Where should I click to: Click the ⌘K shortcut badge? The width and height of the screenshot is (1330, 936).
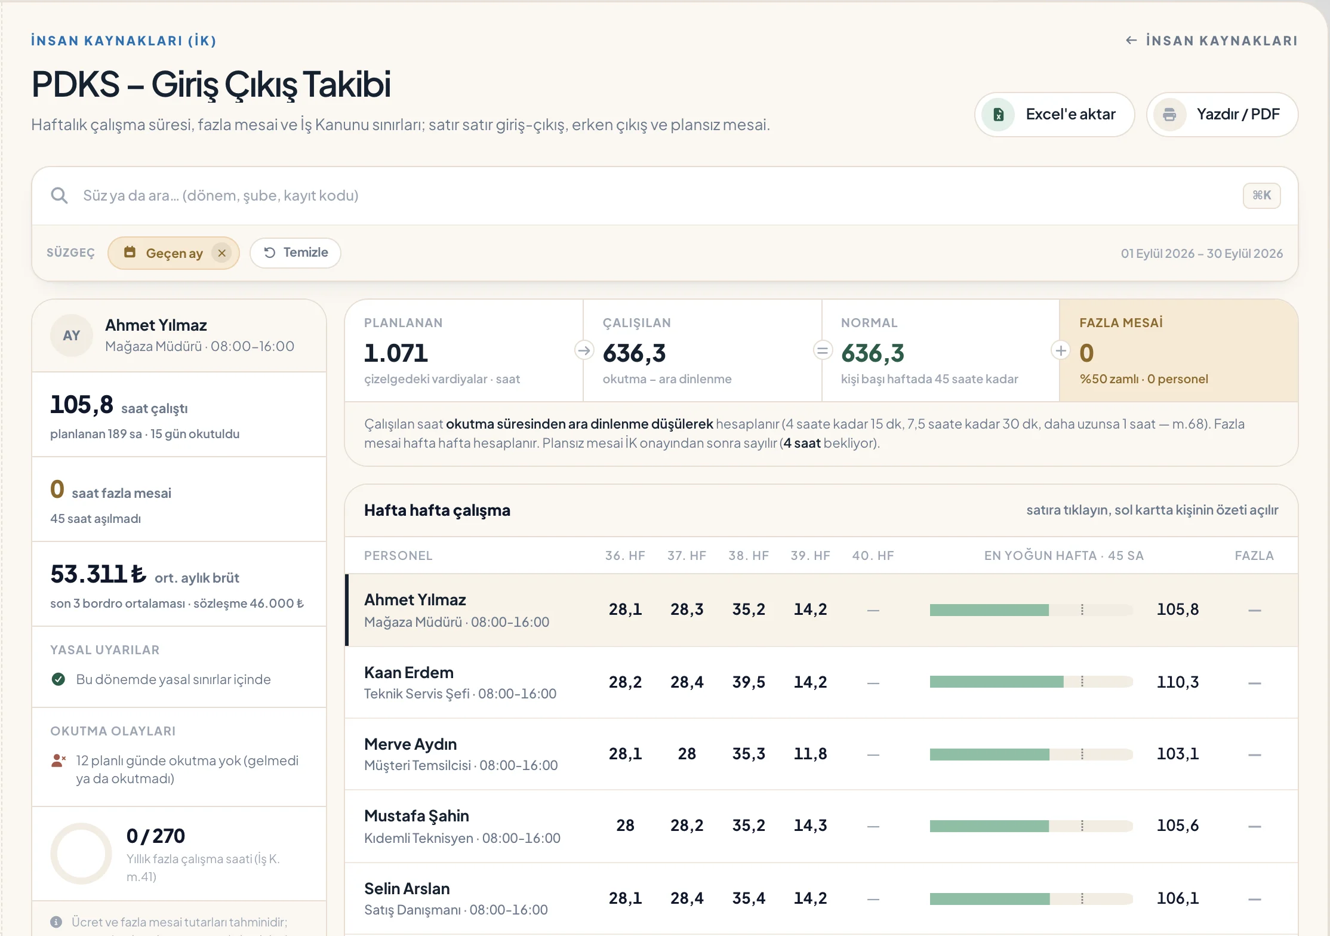click(1261, 195)
